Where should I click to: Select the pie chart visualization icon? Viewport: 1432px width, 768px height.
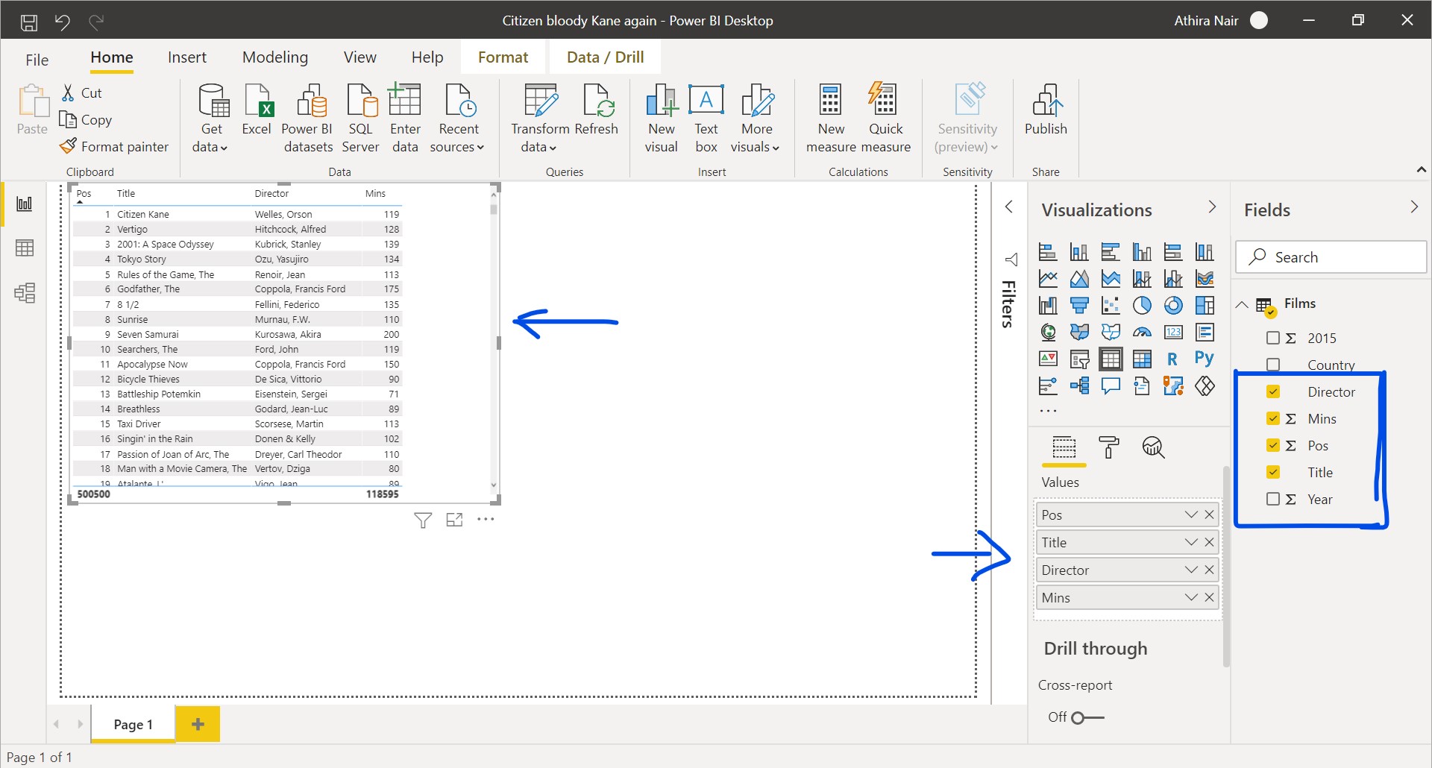(1142, 306)
